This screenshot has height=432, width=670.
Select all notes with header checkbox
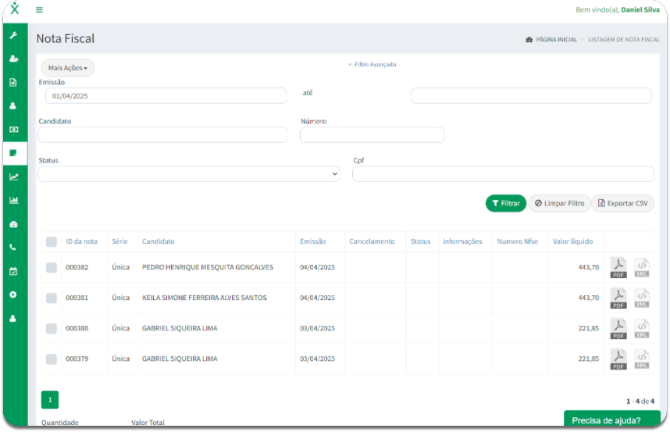click(52, 242)
